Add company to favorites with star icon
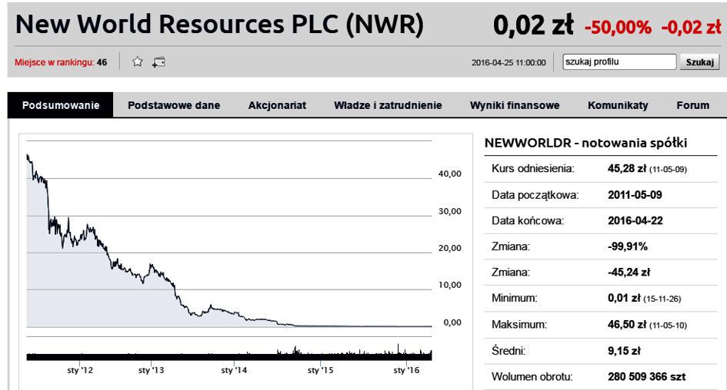 click(137, 61)
